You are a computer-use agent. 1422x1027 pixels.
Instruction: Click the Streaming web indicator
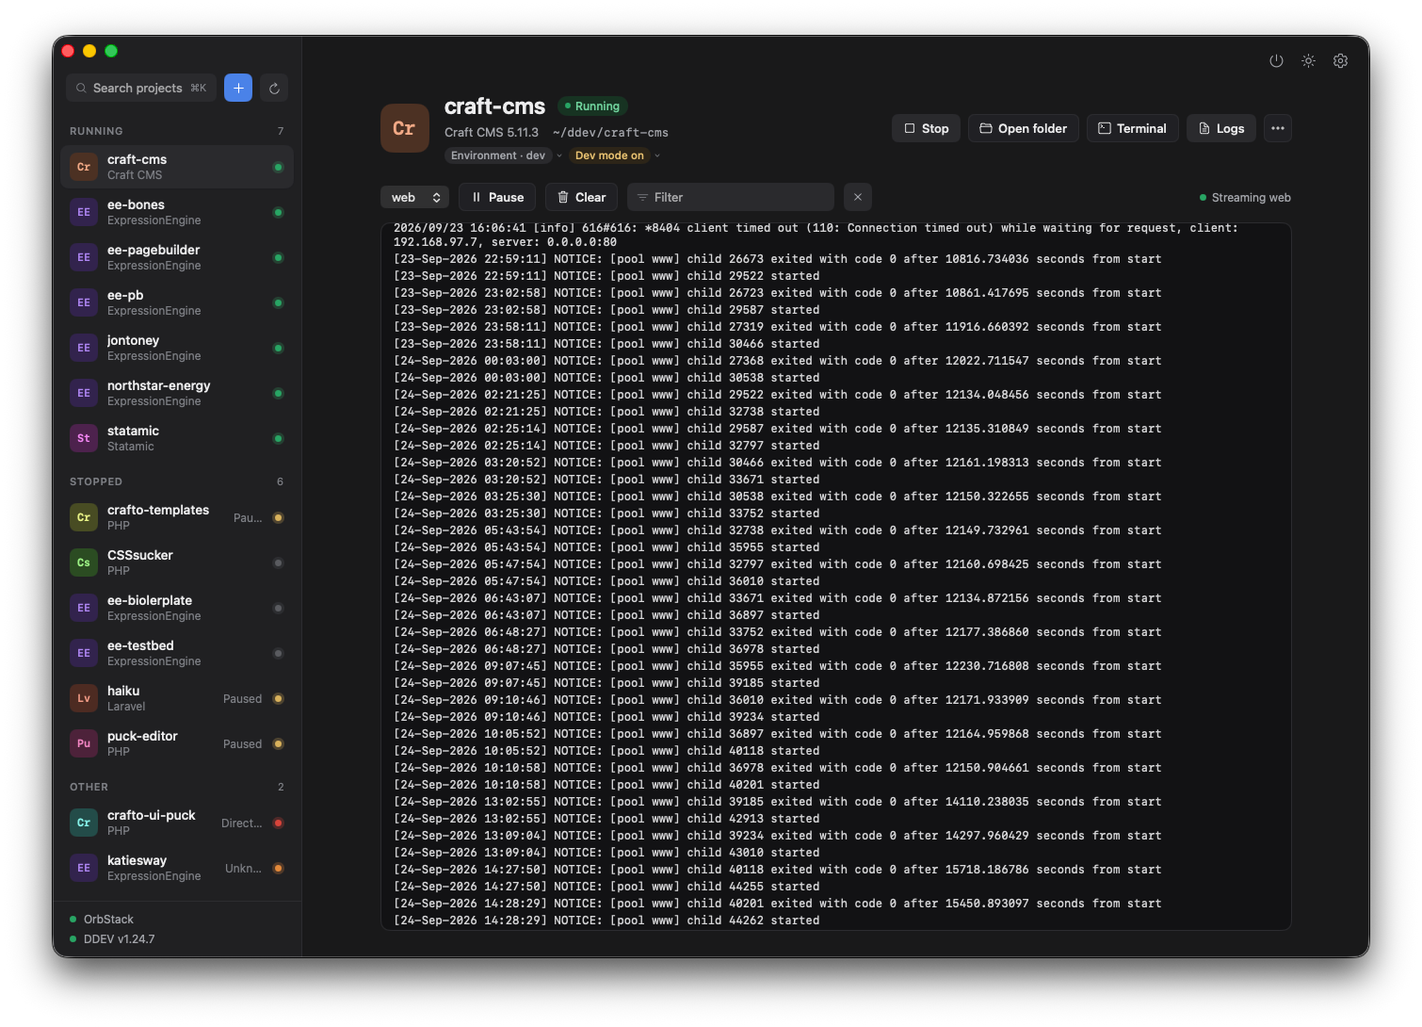(x=1245, y=197)
